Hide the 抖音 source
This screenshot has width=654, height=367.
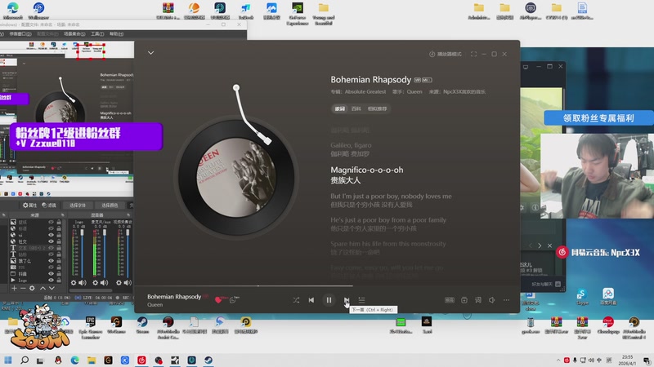(51, 274)
